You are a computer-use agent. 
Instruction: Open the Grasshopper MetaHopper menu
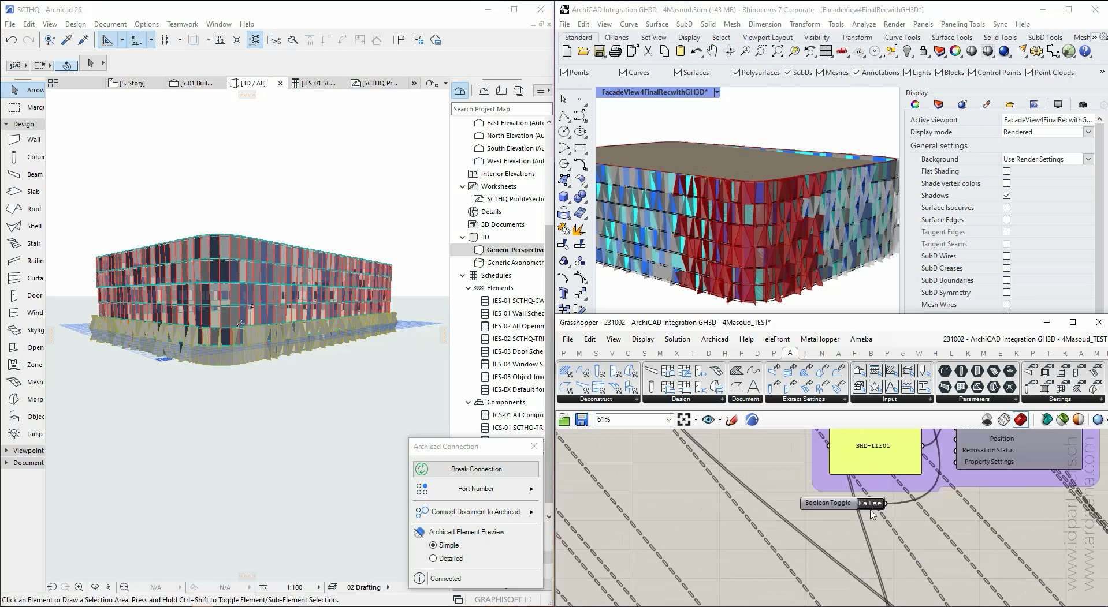pos(820,339)
